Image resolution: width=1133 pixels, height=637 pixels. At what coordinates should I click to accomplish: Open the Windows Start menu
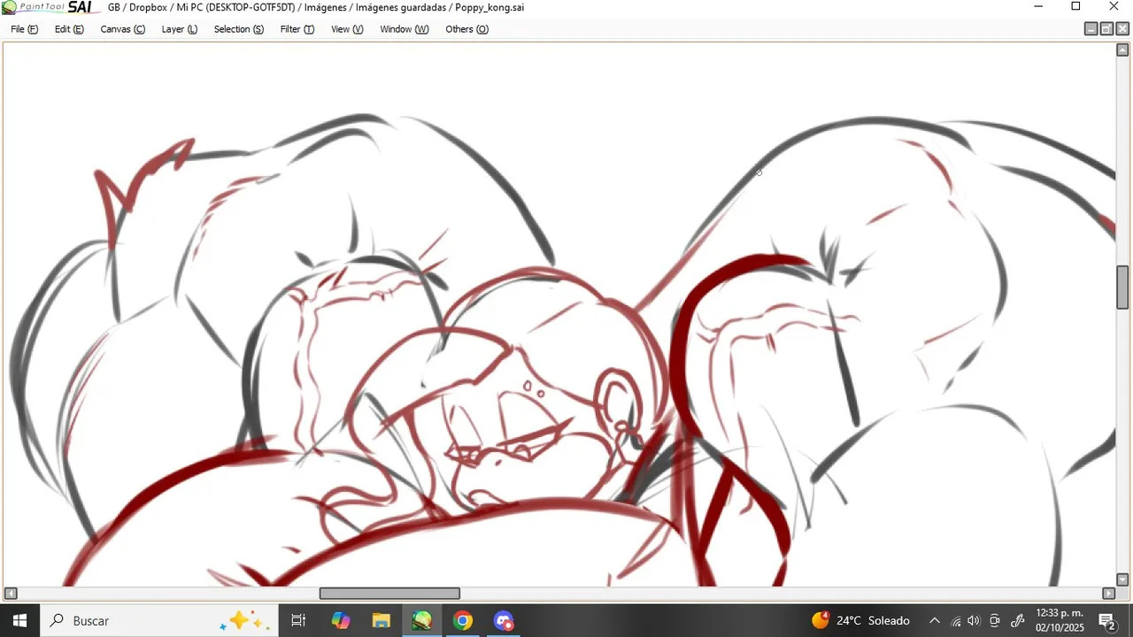click(19, 620)
